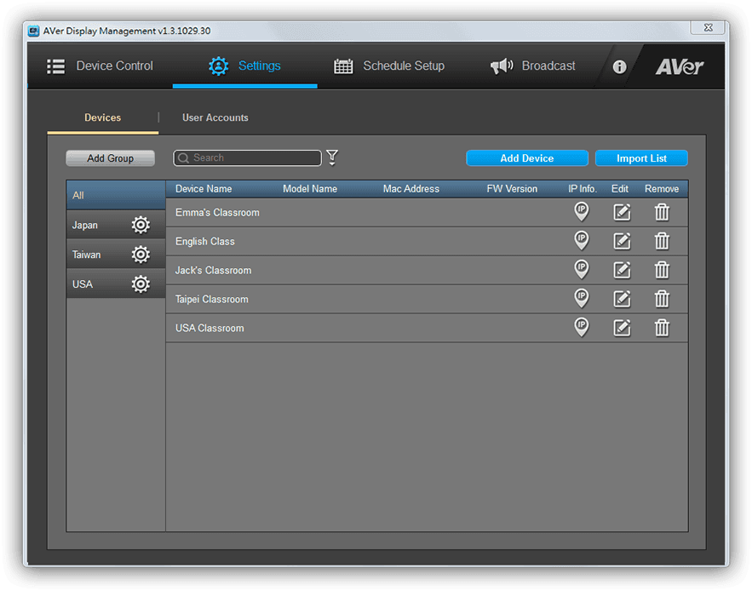752x591 pixels.
Task: Select Taipei Classroom row name
Action: (211, 300)
